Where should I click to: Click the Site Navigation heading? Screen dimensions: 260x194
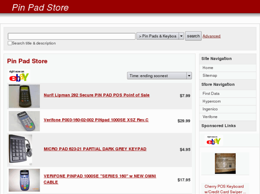[216, 59]
